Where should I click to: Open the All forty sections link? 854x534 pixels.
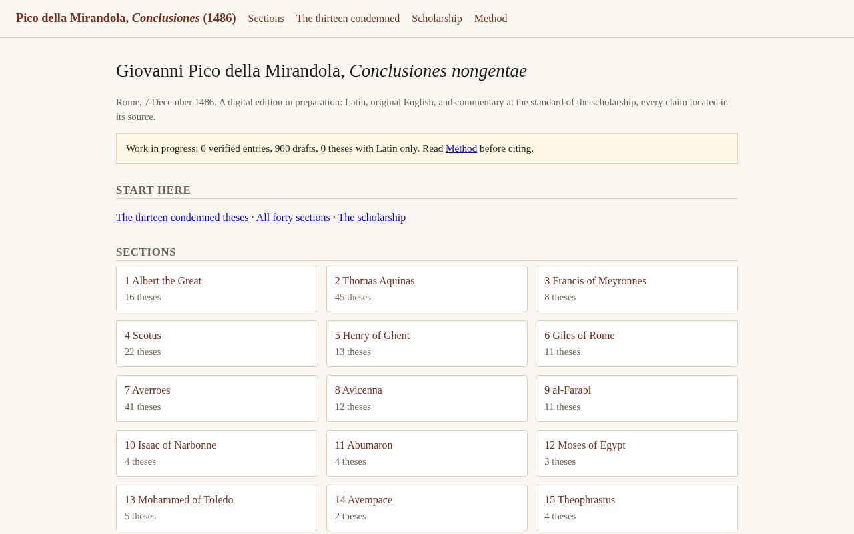tap(293, 218)
